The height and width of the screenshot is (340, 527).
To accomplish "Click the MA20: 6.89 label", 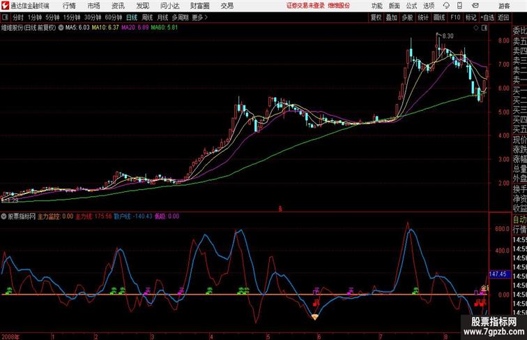I will [135, 28].
